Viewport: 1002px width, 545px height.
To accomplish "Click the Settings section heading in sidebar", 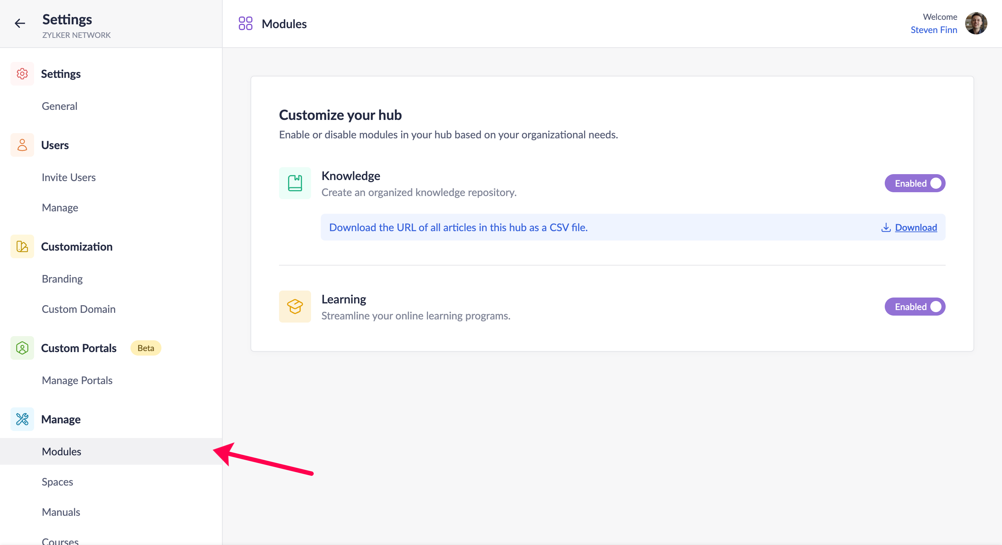I will (x=61, y=74).
